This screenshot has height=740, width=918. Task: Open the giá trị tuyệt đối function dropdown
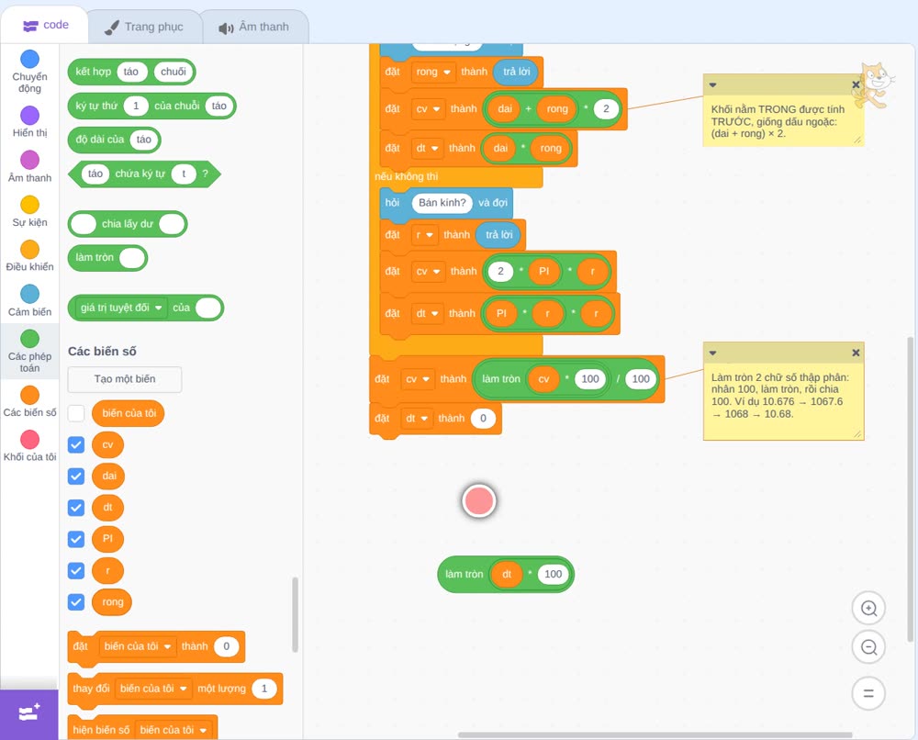click(121, 308)
